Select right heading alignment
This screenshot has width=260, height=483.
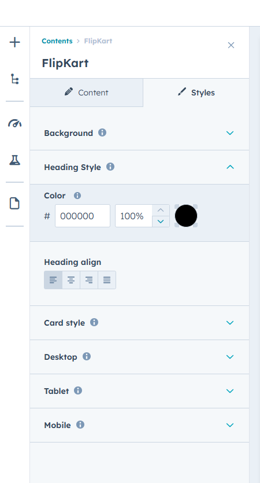point(89,280)
